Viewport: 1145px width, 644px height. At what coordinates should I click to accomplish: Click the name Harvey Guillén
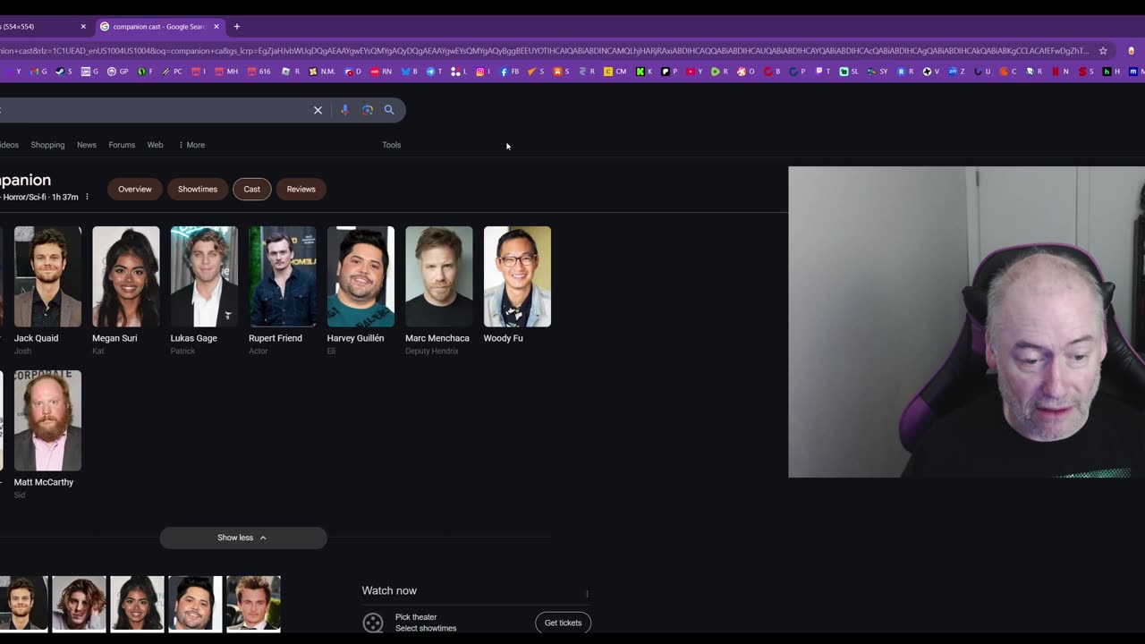355,338
